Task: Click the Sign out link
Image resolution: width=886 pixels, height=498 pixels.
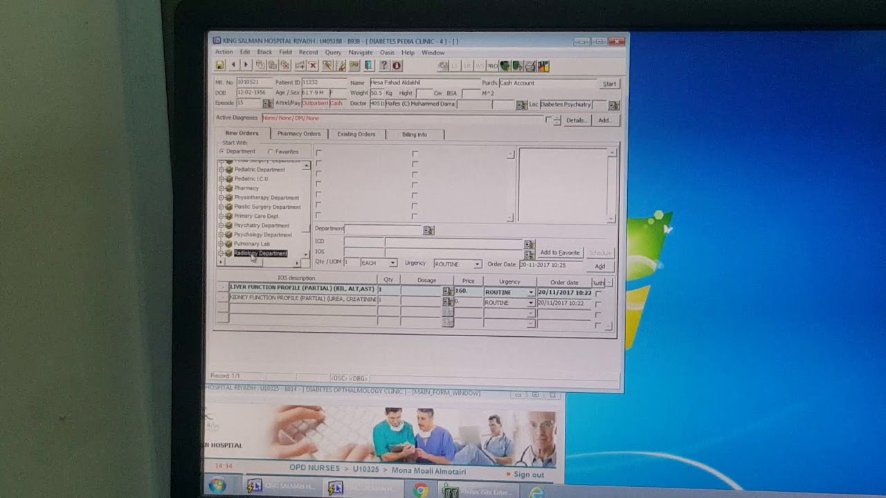Action: (x=529, y=474)
